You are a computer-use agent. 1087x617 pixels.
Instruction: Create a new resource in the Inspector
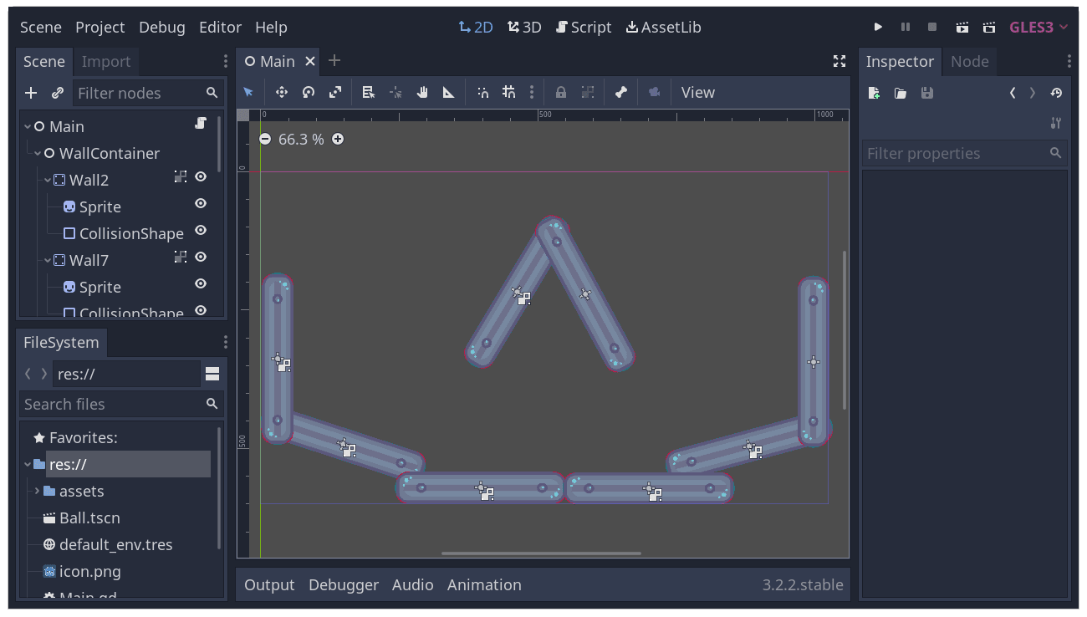pos(873,93)
